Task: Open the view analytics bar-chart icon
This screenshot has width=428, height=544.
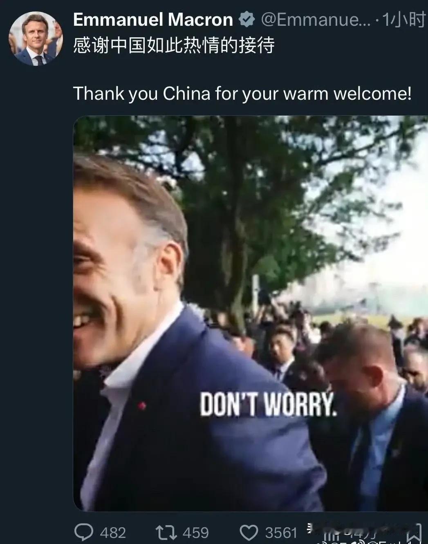Action: click(x=330, y=536)
